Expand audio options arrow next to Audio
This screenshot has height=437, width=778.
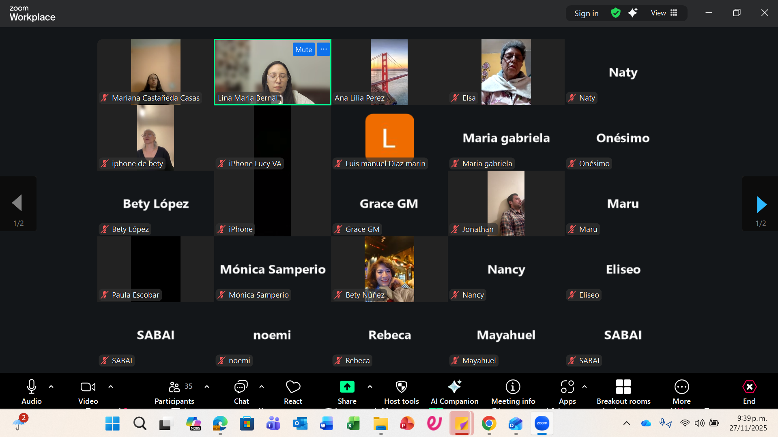(51, 387)
